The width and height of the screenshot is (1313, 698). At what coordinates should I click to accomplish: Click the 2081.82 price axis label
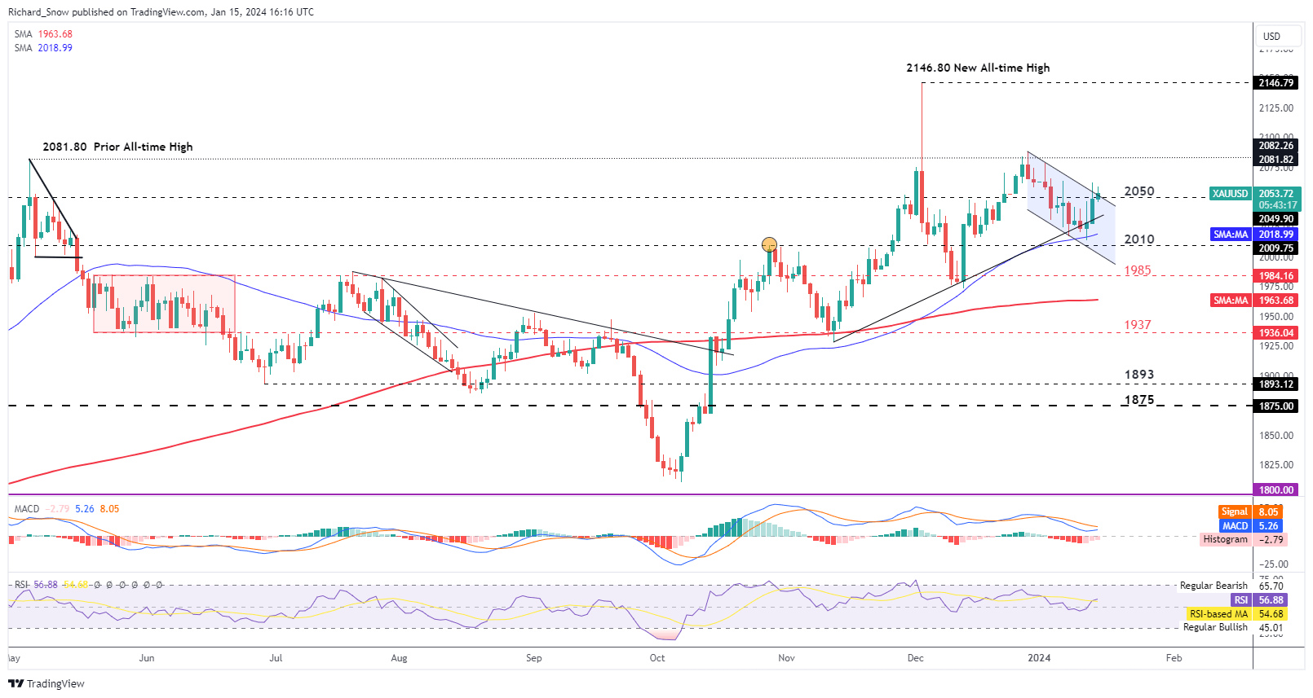[x=1276, y=160]
